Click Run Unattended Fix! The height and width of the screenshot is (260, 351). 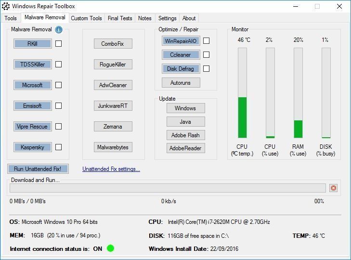[38, 169]
